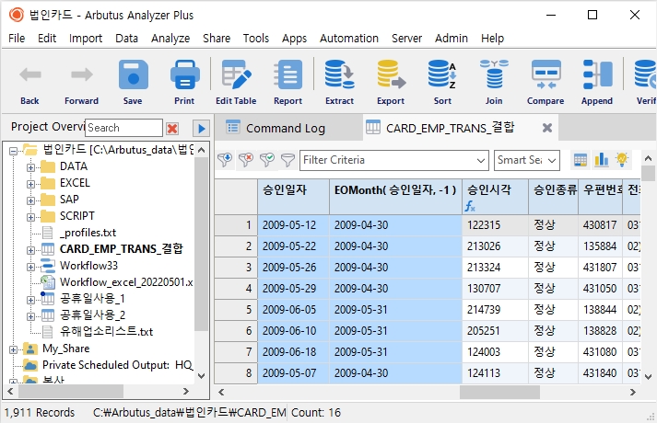Clear the project search with red X
Viewport: 657px width, 423px height.
click(172, 129)
